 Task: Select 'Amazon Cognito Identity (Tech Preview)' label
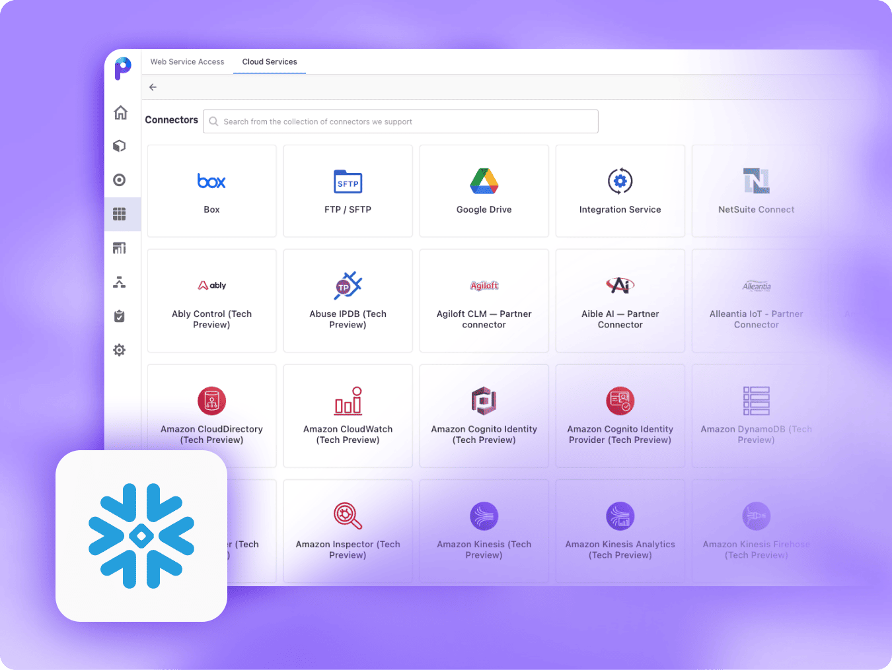[x=484, y=434]
